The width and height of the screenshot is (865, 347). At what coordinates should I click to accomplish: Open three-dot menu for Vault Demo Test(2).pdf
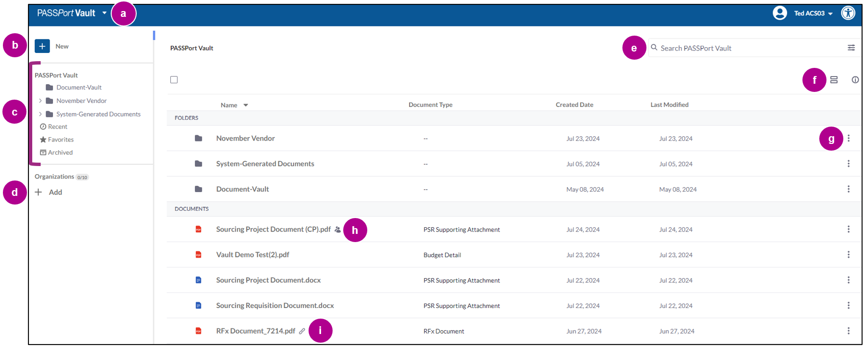(848, 255)
